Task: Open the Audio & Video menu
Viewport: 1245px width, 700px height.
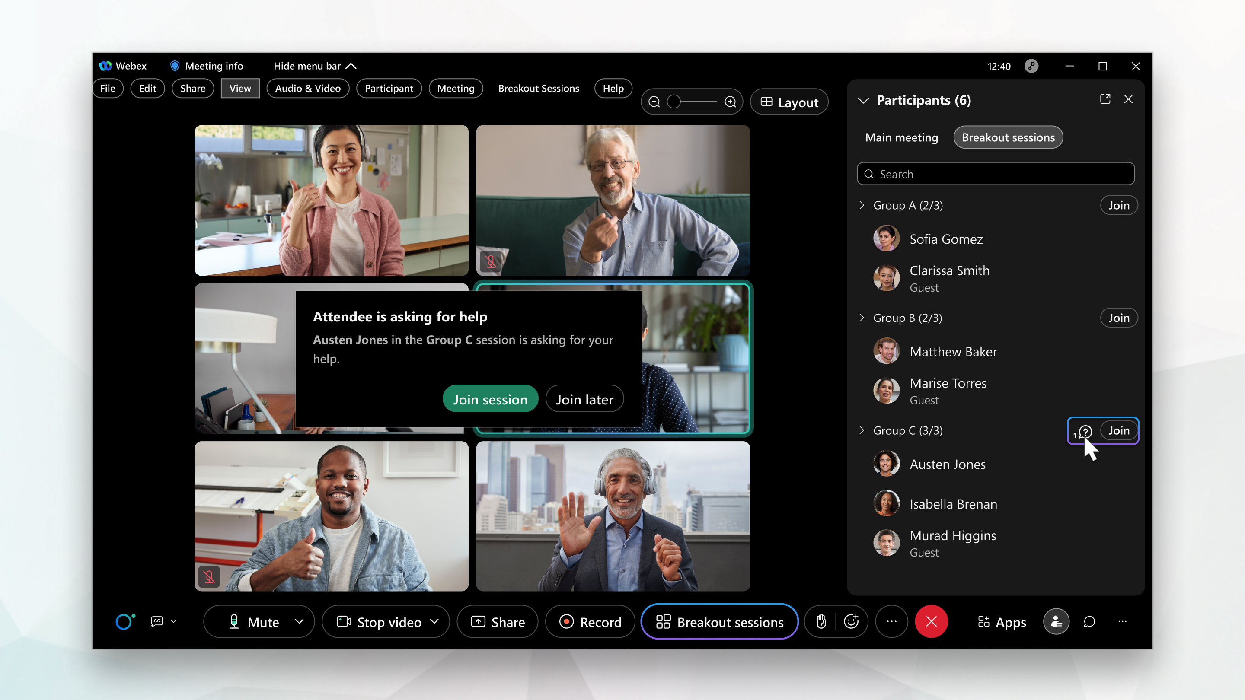Action: [x=307, y=88]
